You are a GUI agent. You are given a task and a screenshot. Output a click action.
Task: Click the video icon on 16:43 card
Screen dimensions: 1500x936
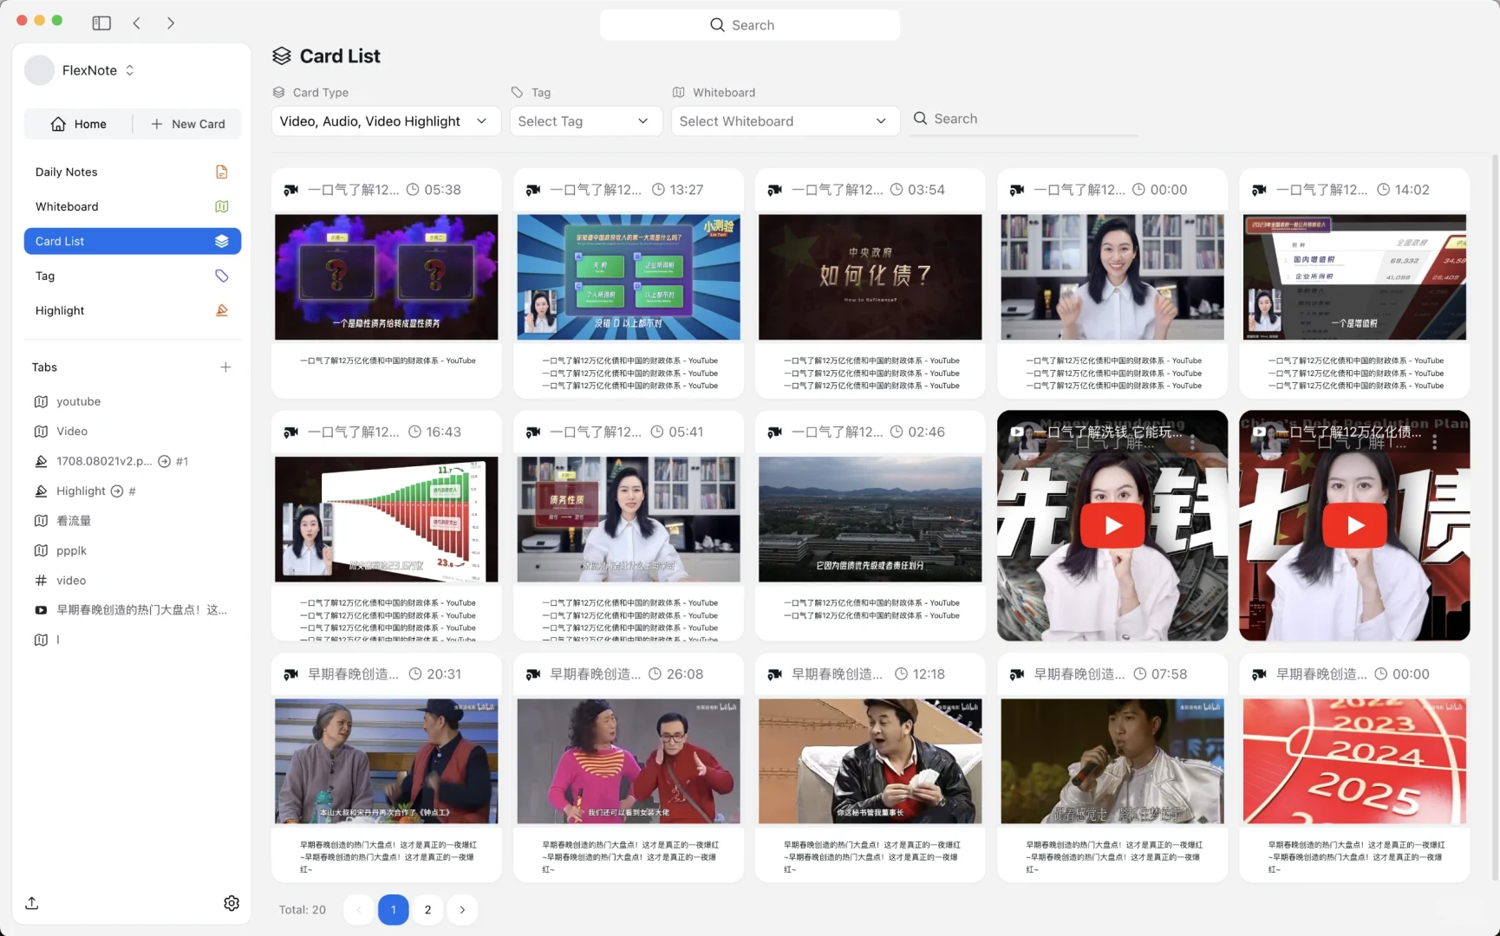click(291, 432)
